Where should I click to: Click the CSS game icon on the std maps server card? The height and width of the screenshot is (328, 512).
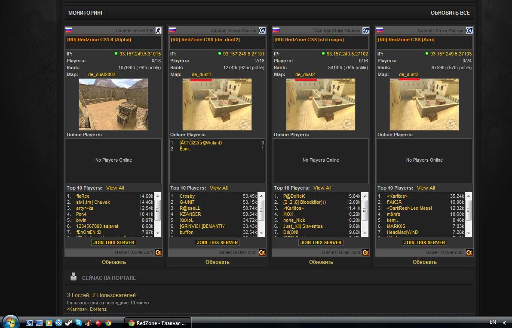(366, 31)
